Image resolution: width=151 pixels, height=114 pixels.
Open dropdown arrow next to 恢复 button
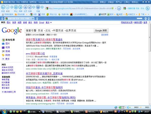tap(33, 7)
